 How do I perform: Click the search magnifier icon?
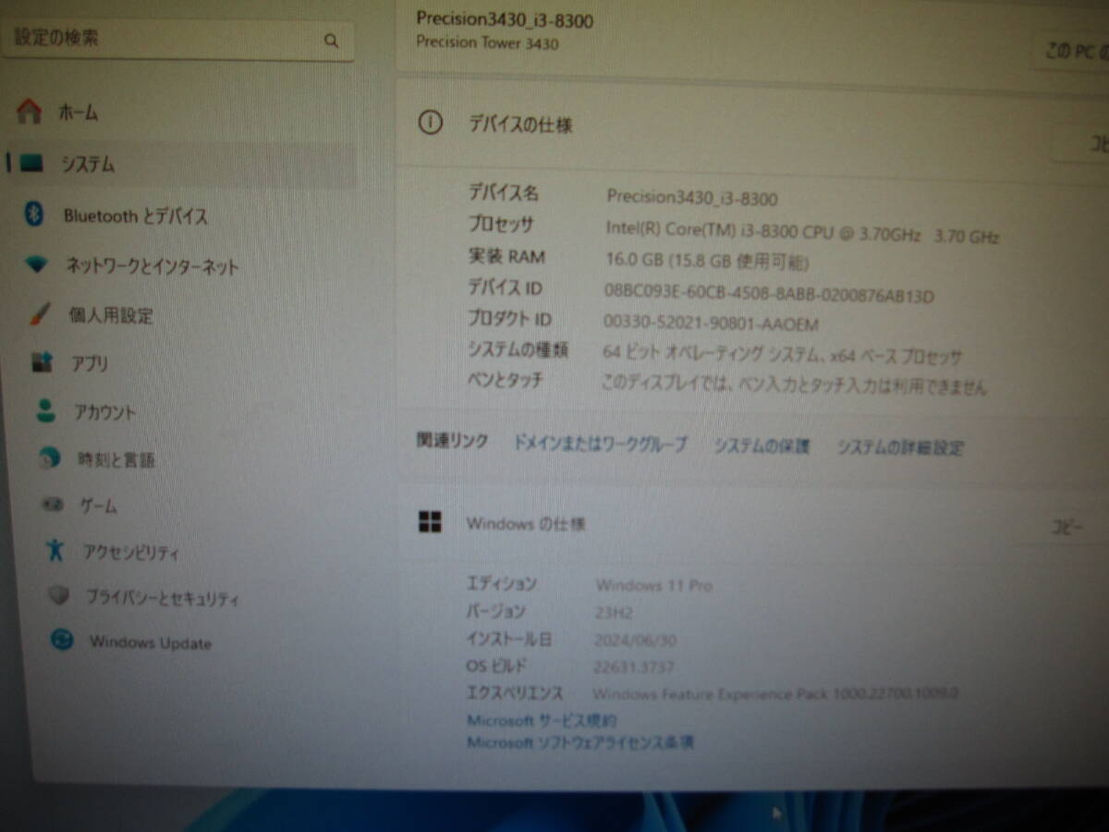coord(331,41)
